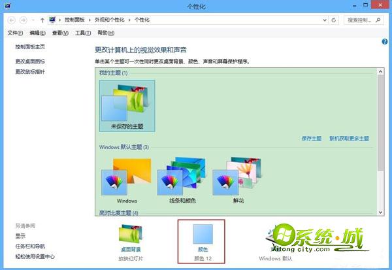
Task: Click the magnifier search icon
Action: coord(378,20)
